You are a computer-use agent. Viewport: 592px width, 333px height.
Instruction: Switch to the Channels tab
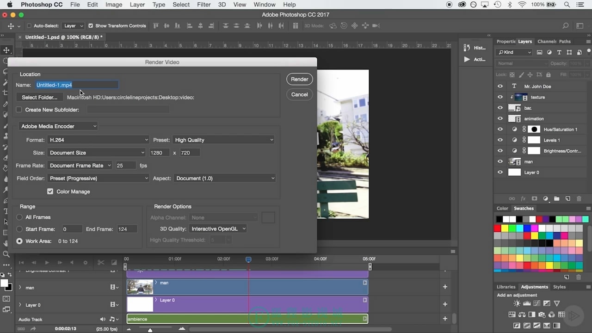pyautogui.click(x=547, y=41)
